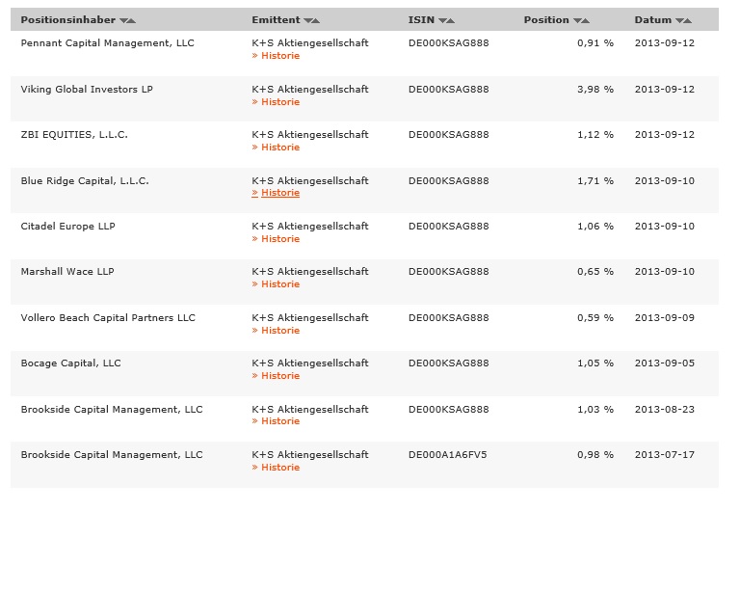
Task: Sort Datum column with up arrow
Action: [x=688, y=20]
